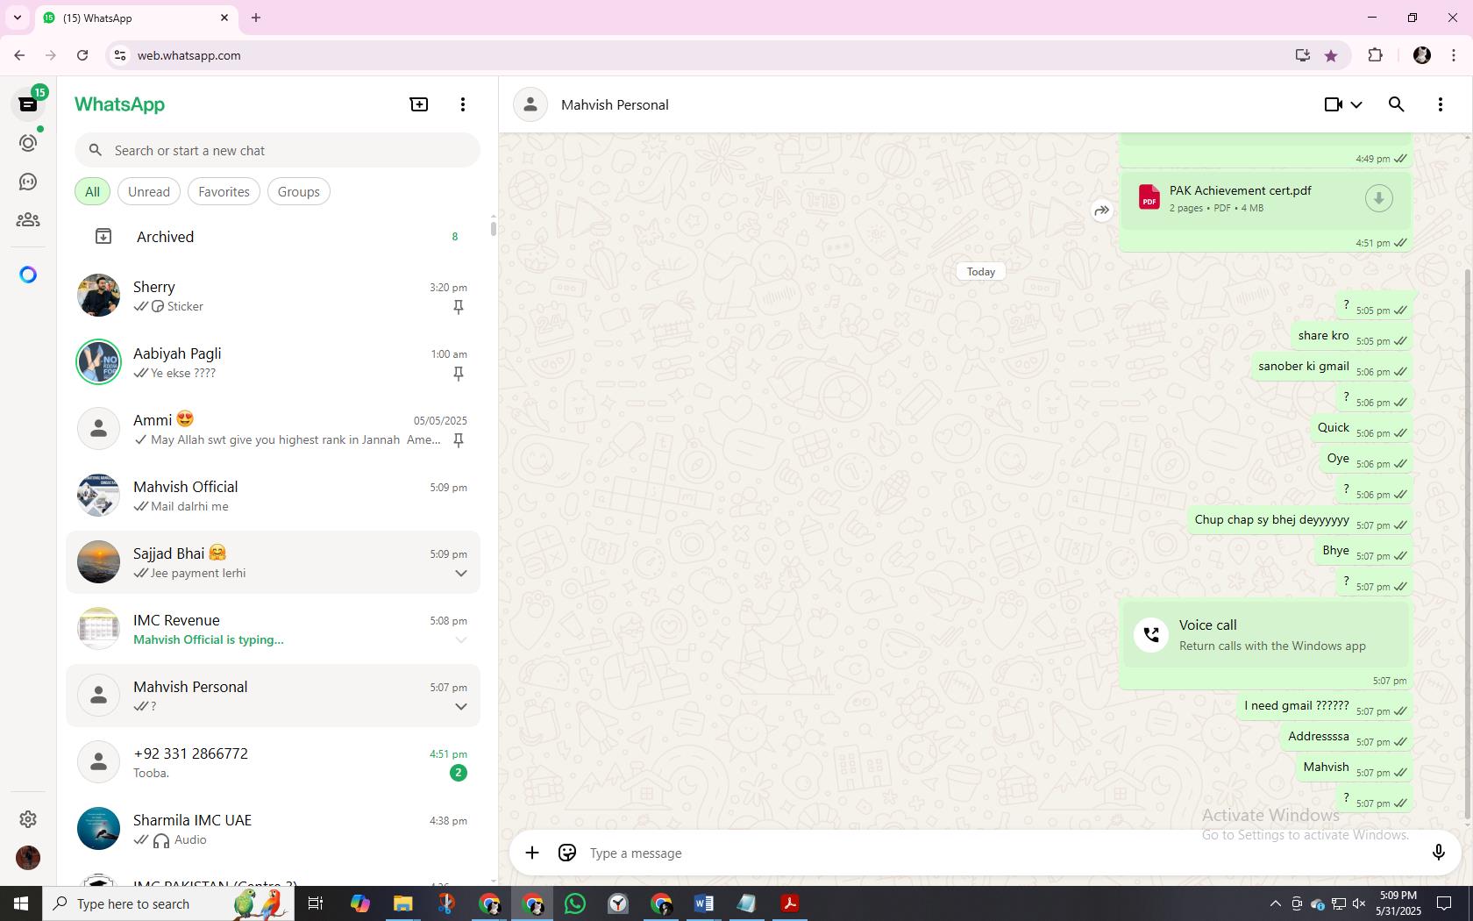Image resolution: width=1473 pixels, height=921 pixels.
Task: Click Sajjad Bhai sunset profile picture
Action: tap(98, 562)
